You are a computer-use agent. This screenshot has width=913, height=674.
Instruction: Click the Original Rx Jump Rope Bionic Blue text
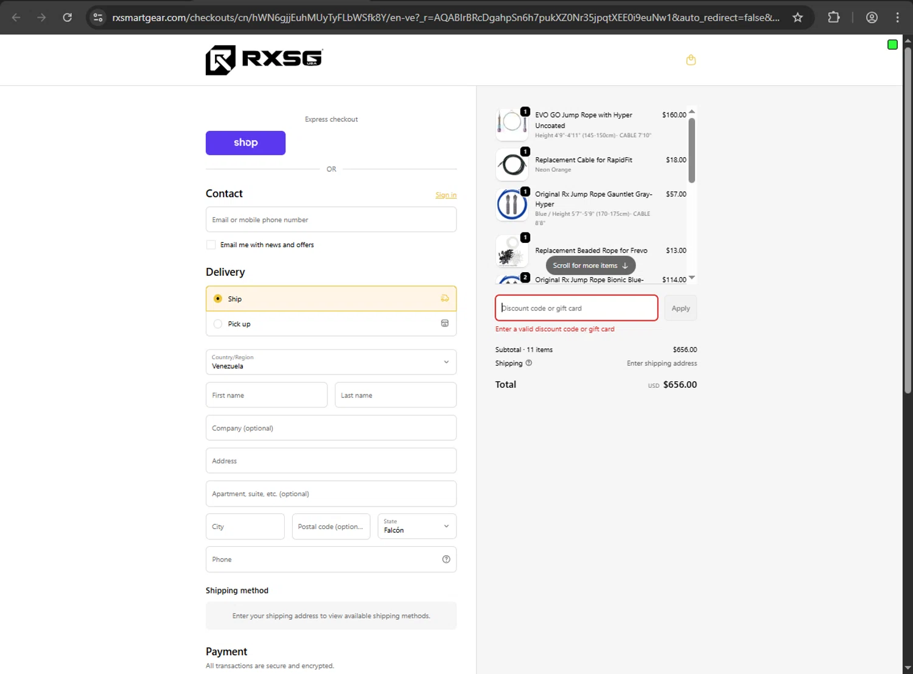(589, 279)
